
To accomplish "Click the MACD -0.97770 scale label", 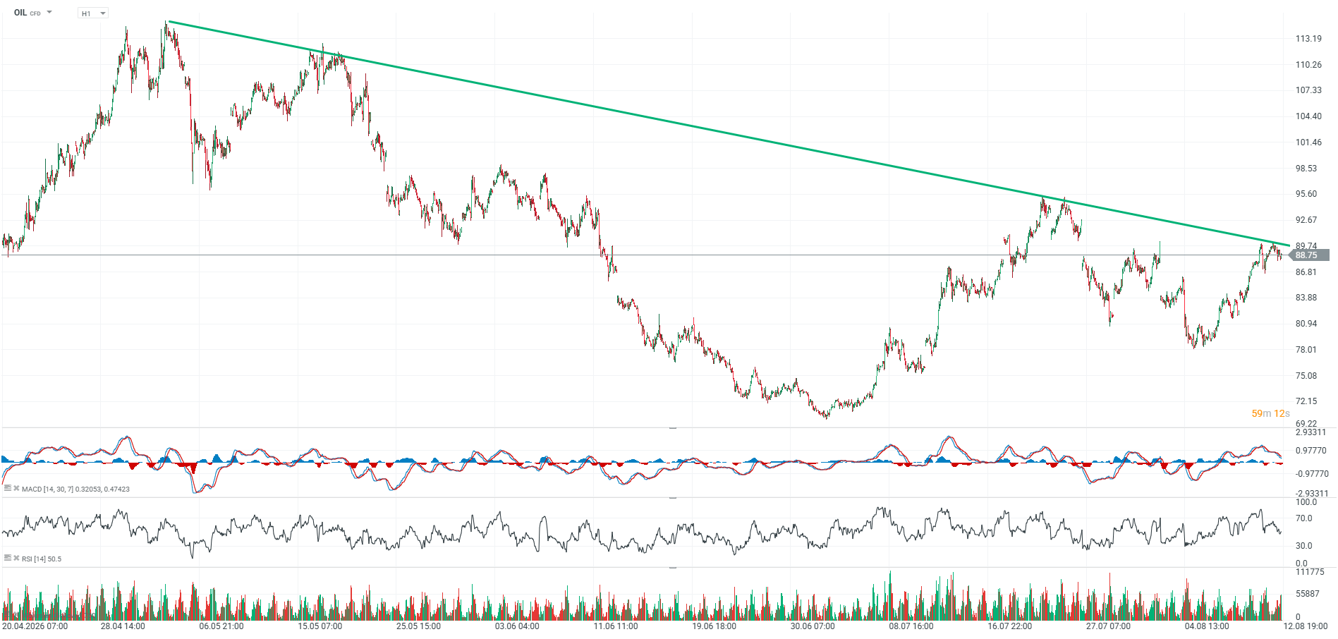I will (x=1312, y=474).
